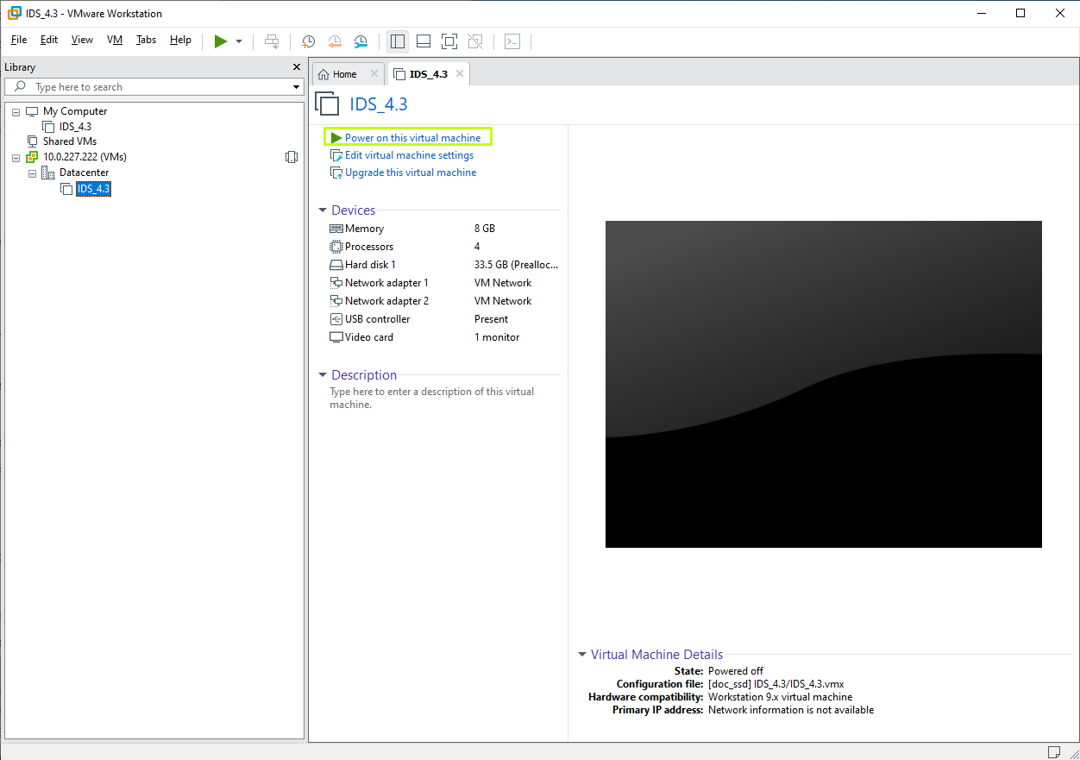Collapse the 10.0.227.222 (VMs) node
This screenshot has width=1080, height=760.
(x=16, y=158)
